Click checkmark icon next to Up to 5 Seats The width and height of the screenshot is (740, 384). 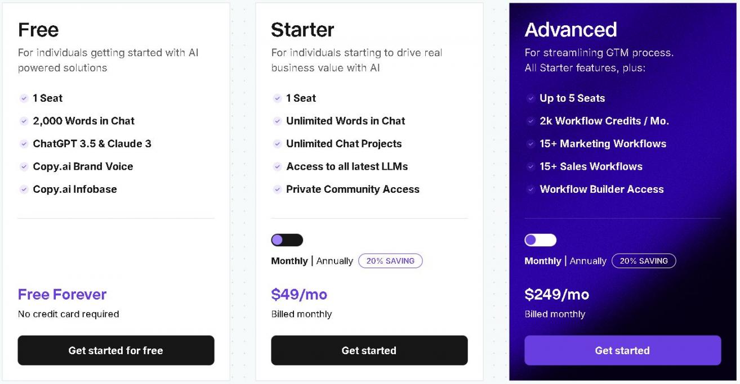click(531, 98)
